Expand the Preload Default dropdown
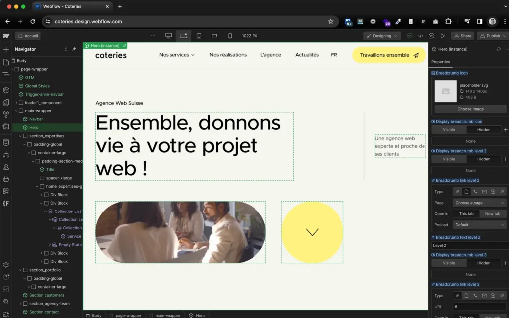The image size is (509, 318). (x=479, y=224)
